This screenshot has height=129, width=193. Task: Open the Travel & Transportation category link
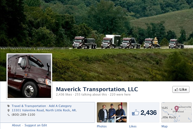29,106
